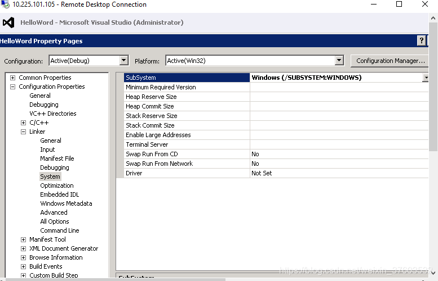Screen dimensions: 438x281
Task: Click the remote desktop vertical scrollbar thumb
Action: tap(433, 87)
